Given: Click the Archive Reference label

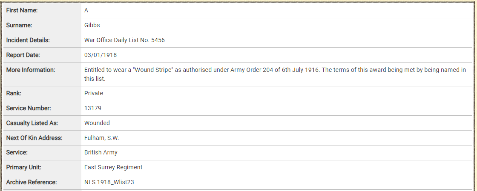Looking at the screenshot, I should pyautogui.click(x=32, y=182).
